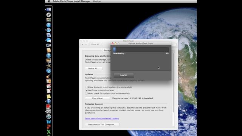Open iDVD disc icon in dock
Image resolution: width=242 pixels, height=136 pixels.
[49, 71]
